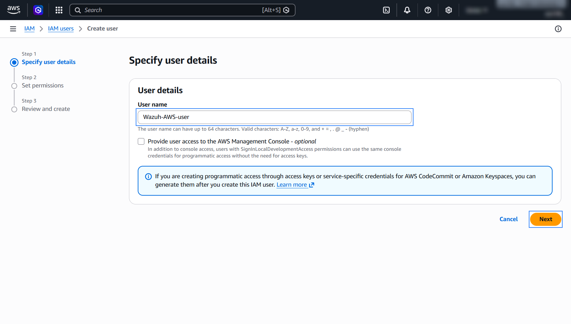
Task: Click the 'User name' field label
Action: coord(152,105)
